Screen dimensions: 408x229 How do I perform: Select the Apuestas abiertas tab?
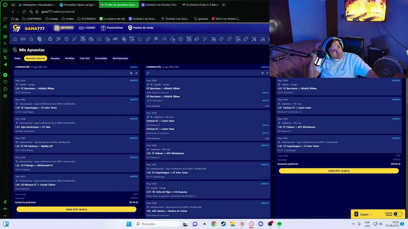point(36,58)
